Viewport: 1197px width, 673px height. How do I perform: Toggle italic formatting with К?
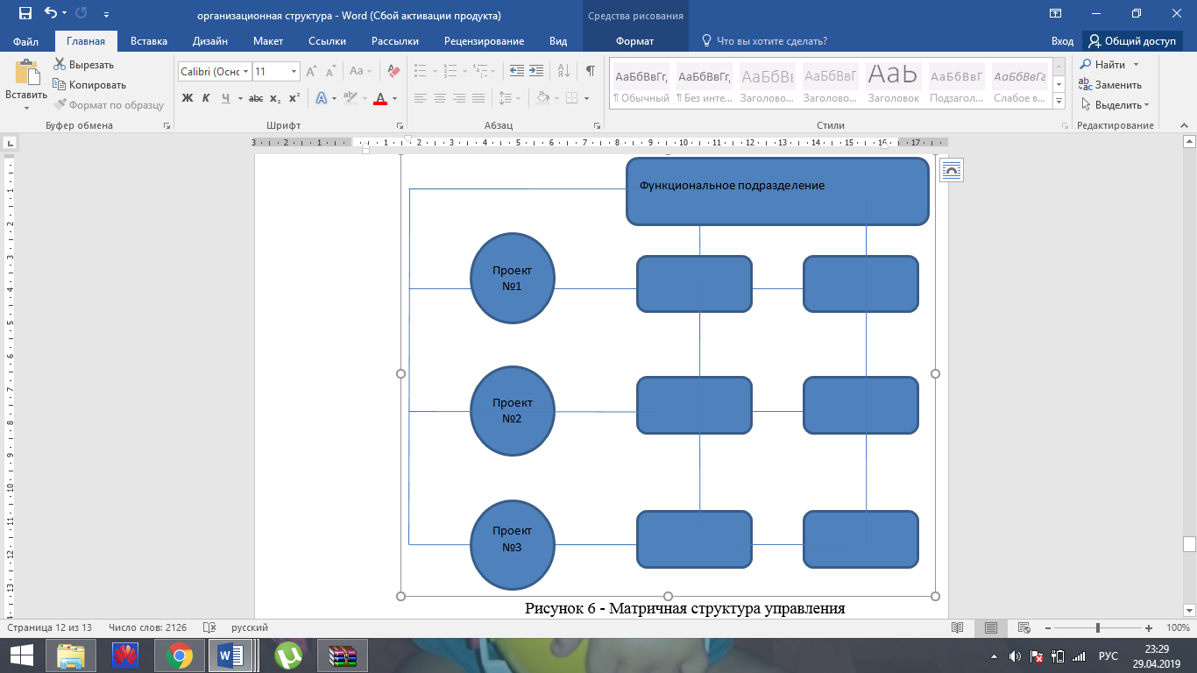click(x=206, y=98)
